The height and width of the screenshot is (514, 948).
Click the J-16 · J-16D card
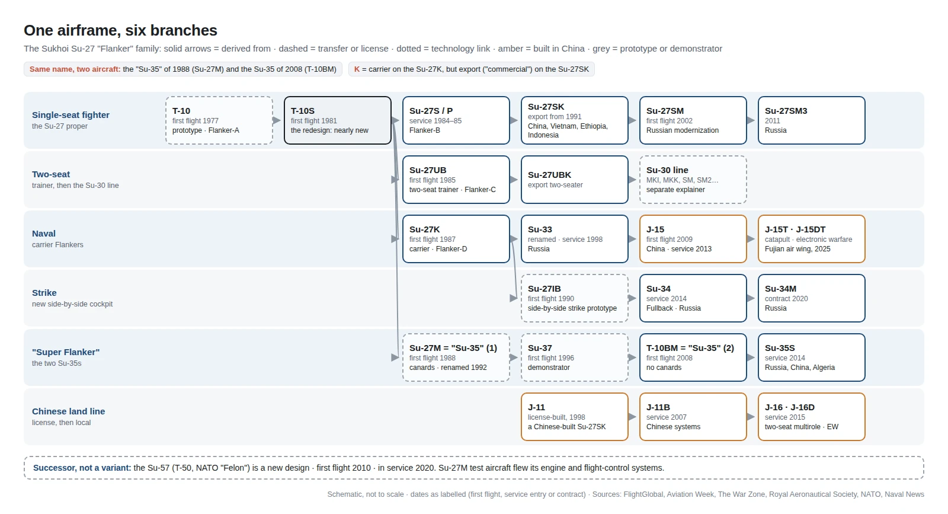812,417
